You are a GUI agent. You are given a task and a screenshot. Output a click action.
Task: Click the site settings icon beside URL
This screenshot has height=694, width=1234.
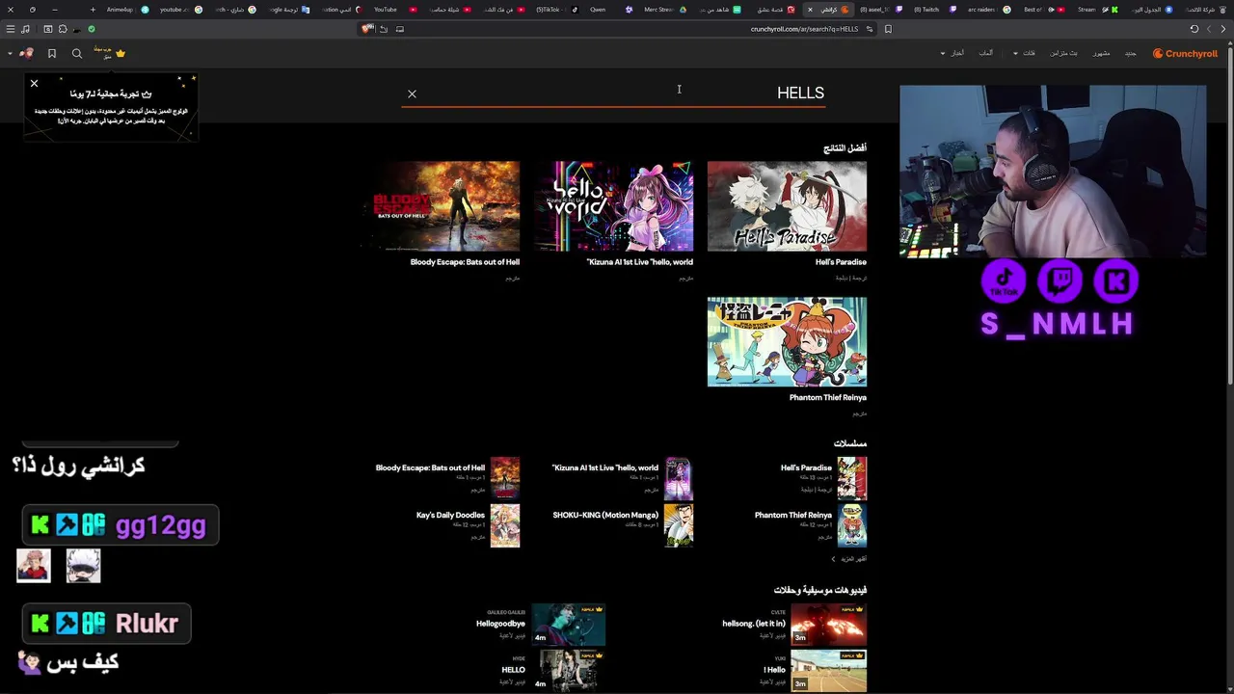pyautogui.click(x=870, y=29)
